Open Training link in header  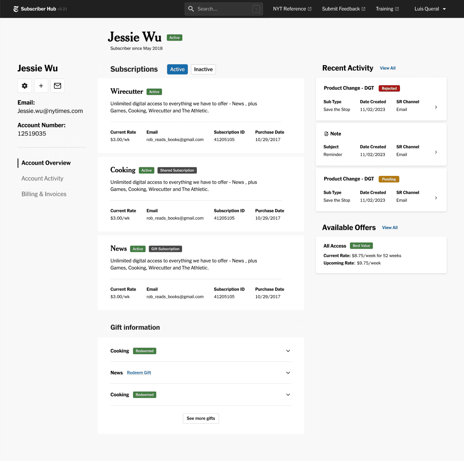coord(387,9)
